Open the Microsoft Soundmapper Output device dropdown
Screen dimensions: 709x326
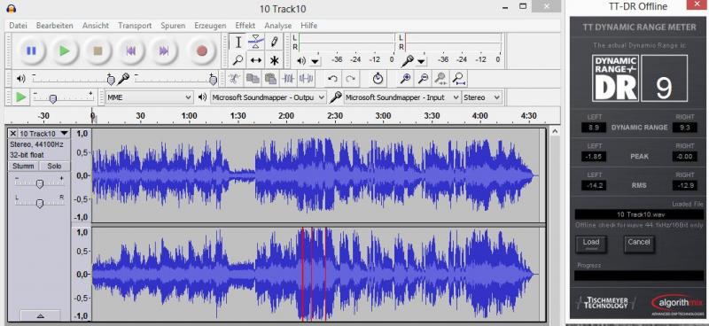pos(269,97)
